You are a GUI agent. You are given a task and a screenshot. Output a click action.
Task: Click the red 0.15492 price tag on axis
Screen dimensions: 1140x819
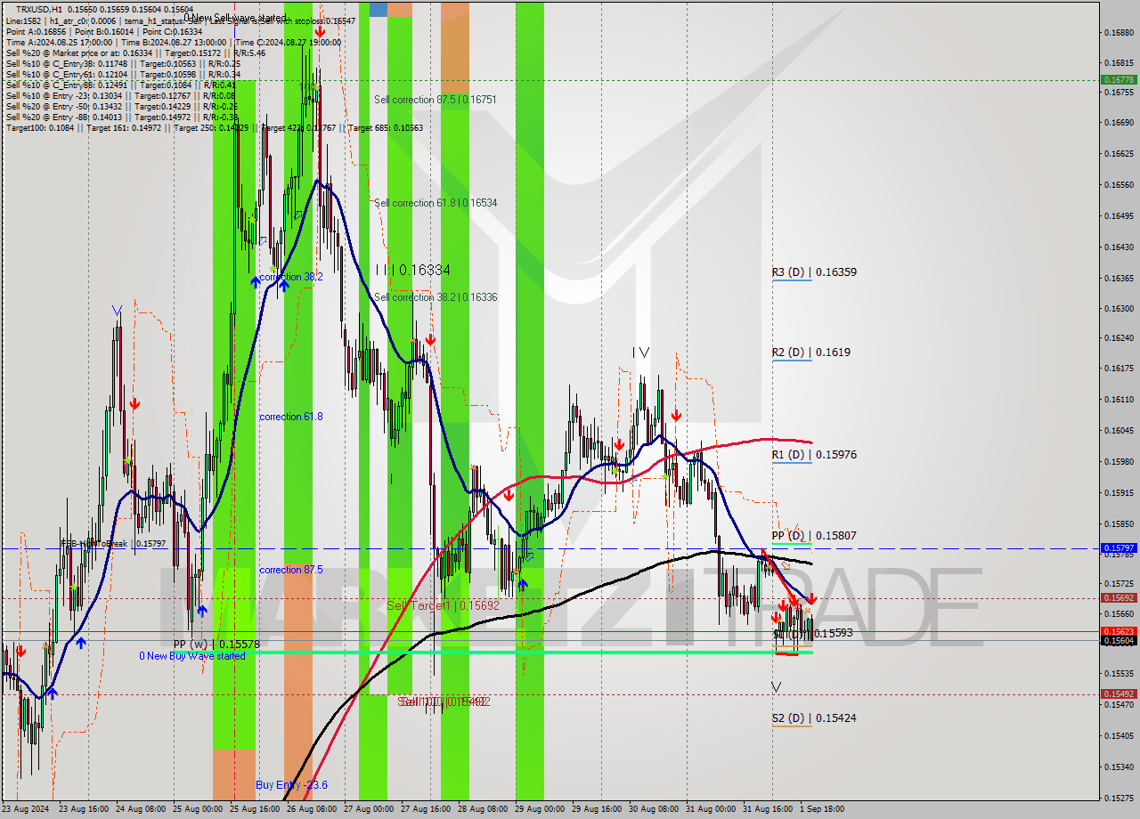1119,694
